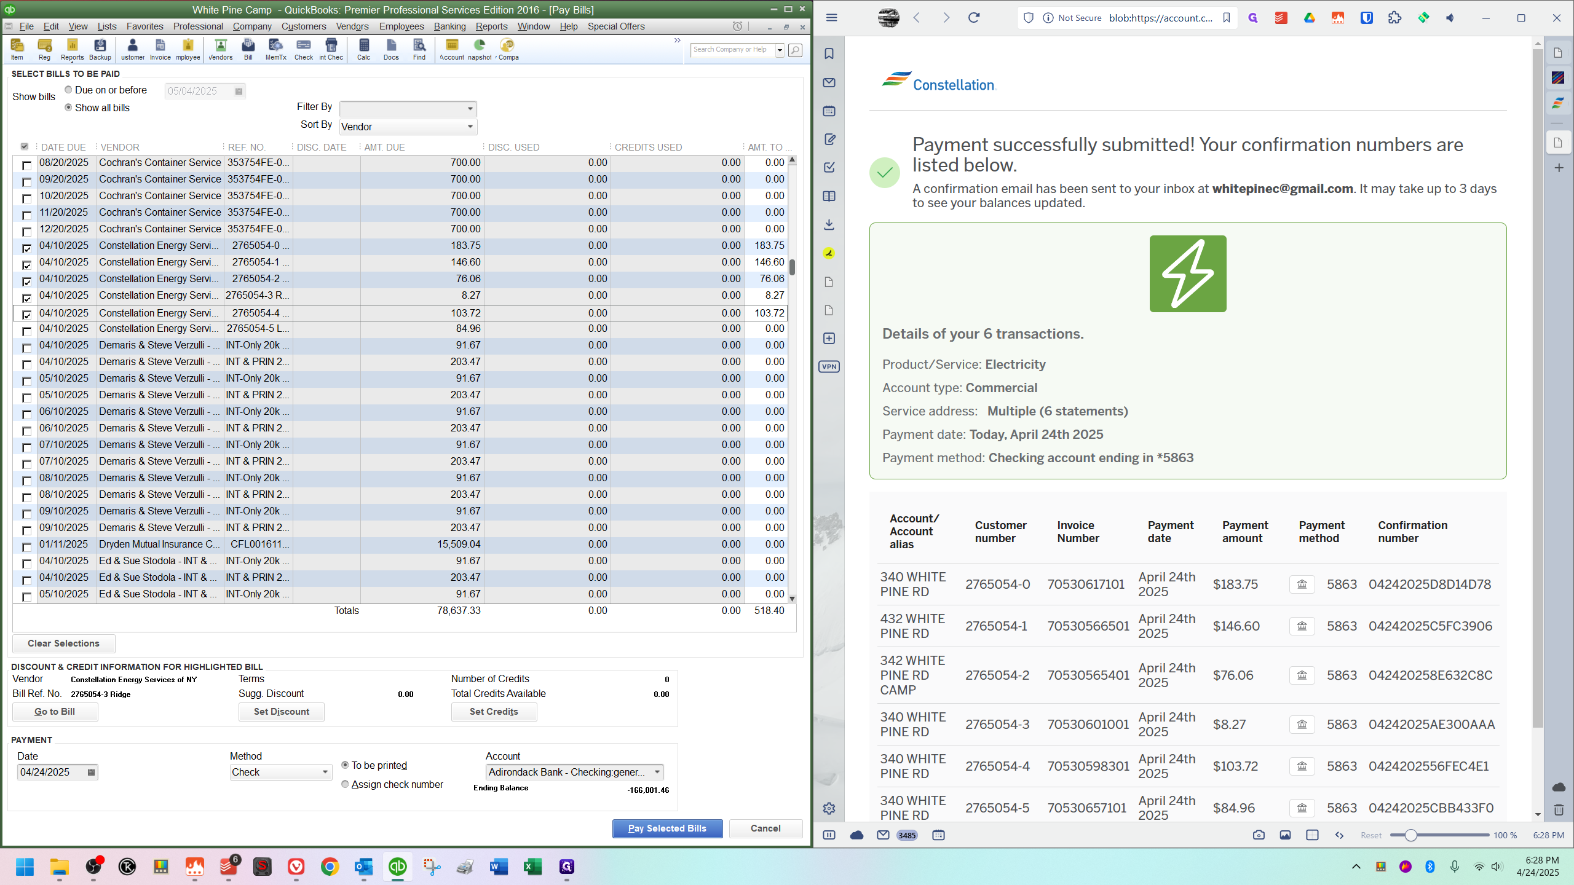
Task: Select Assign check number option
Action: [x=345, y=784]
